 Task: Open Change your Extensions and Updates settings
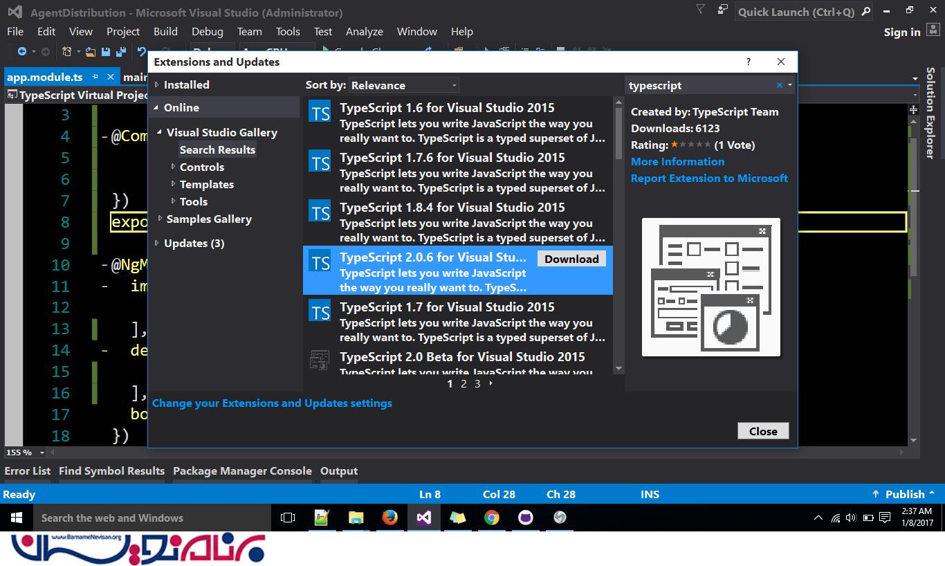(272, 403)
